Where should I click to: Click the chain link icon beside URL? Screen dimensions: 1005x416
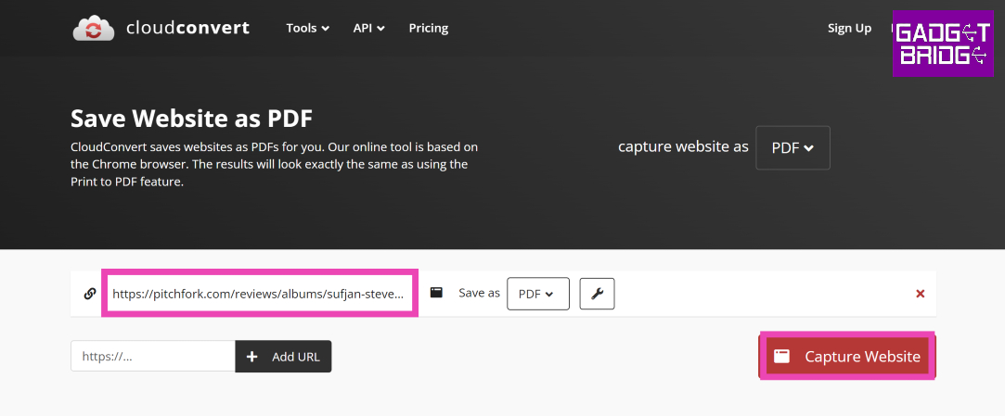click(x=90, y=294)
